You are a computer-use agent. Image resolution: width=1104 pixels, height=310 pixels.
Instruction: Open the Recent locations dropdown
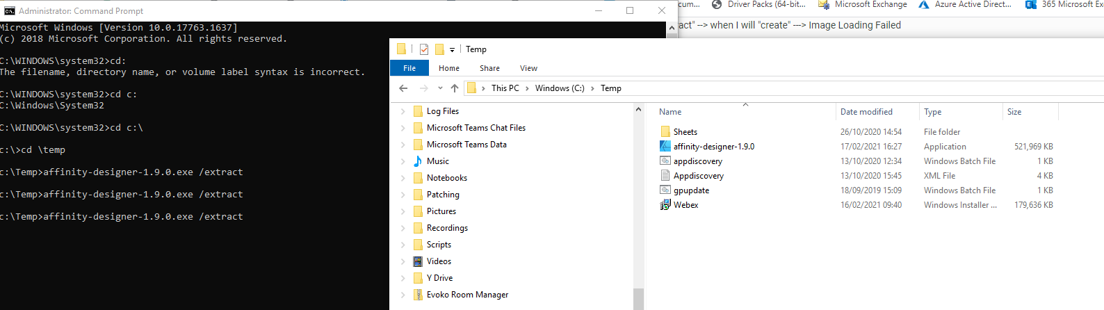440,88
